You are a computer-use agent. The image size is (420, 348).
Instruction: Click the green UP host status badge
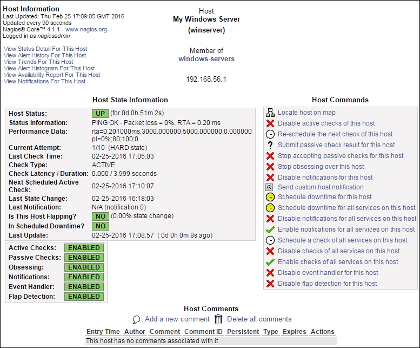[x=100, y=114]
